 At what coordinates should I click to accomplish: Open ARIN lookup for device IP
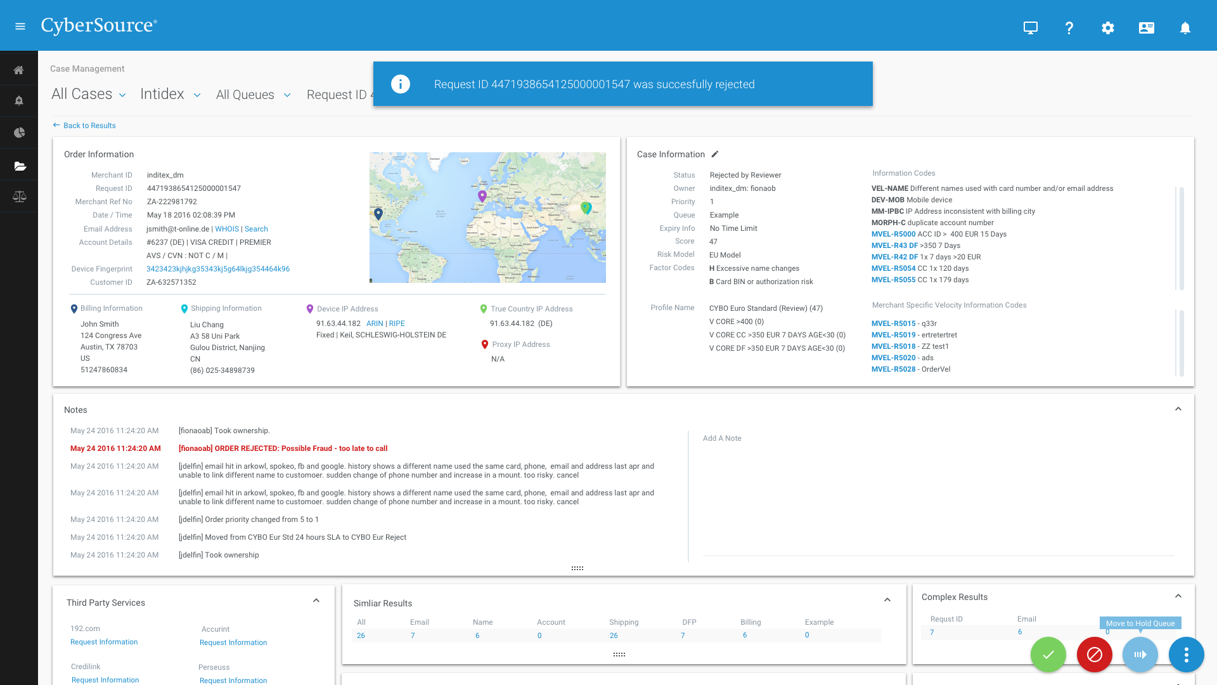[x=375, y=323]
